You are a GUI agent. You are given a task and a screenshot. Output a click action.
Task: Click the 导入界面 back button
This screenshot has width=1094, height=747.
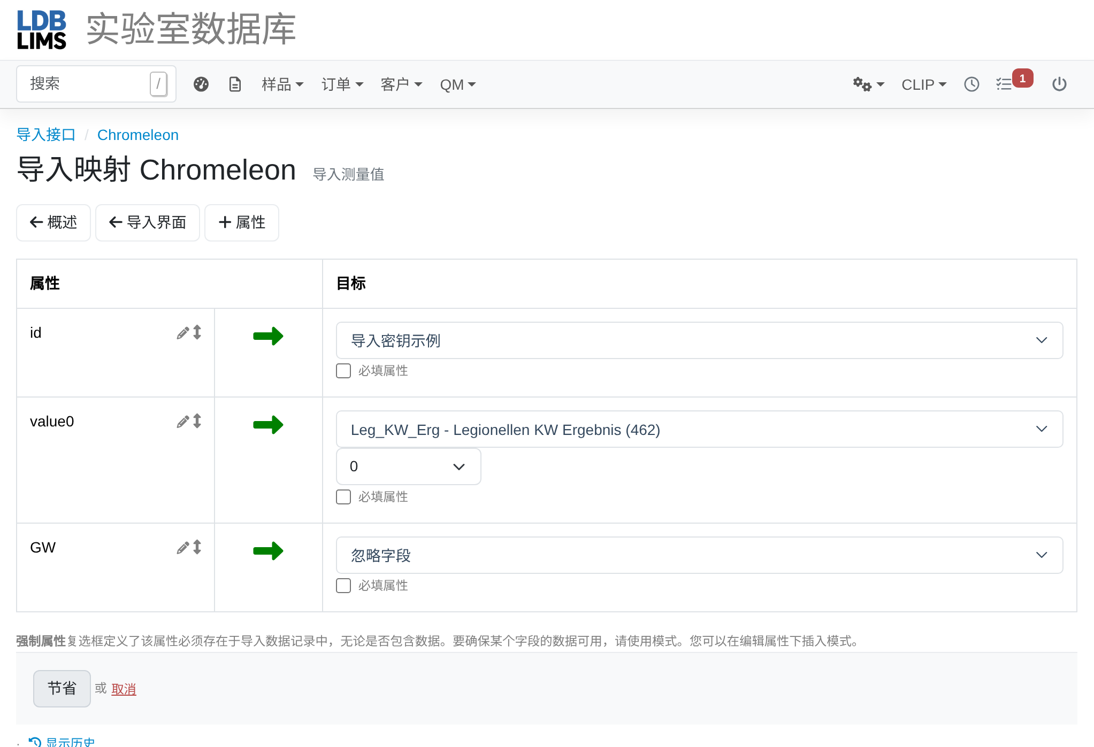point(148,222)
